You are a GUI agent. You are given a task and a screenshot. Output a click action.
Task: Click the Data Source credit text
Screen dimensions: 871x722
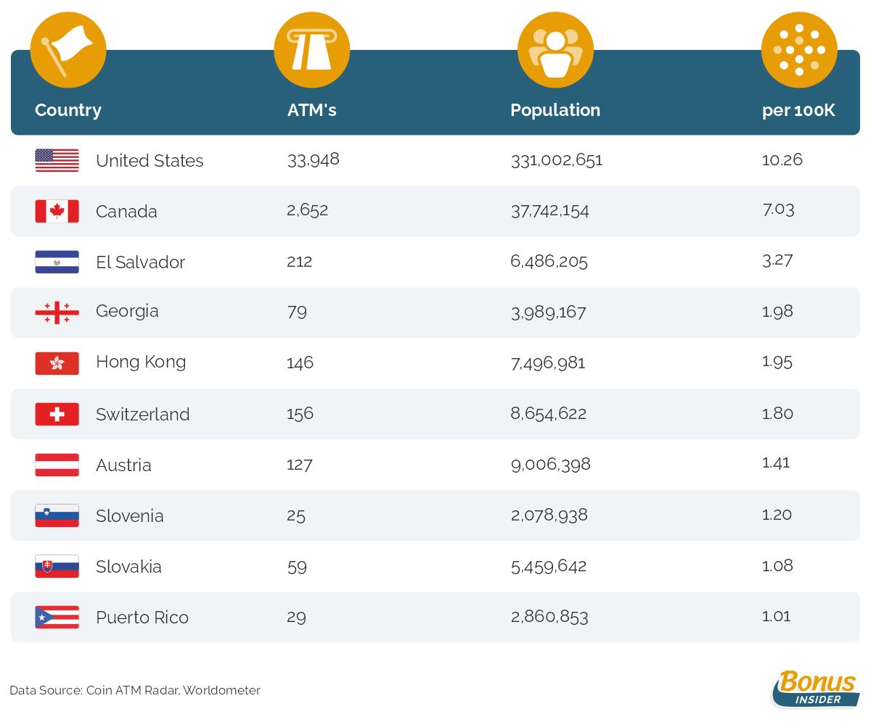coord(135,690)
